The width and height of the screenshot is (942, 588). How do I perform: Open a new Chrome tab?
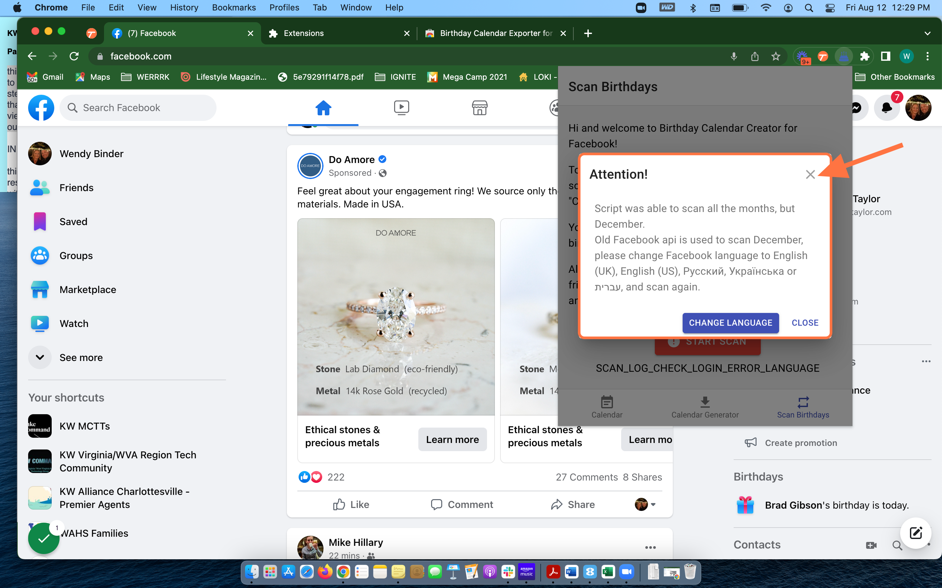click(588, 33)
